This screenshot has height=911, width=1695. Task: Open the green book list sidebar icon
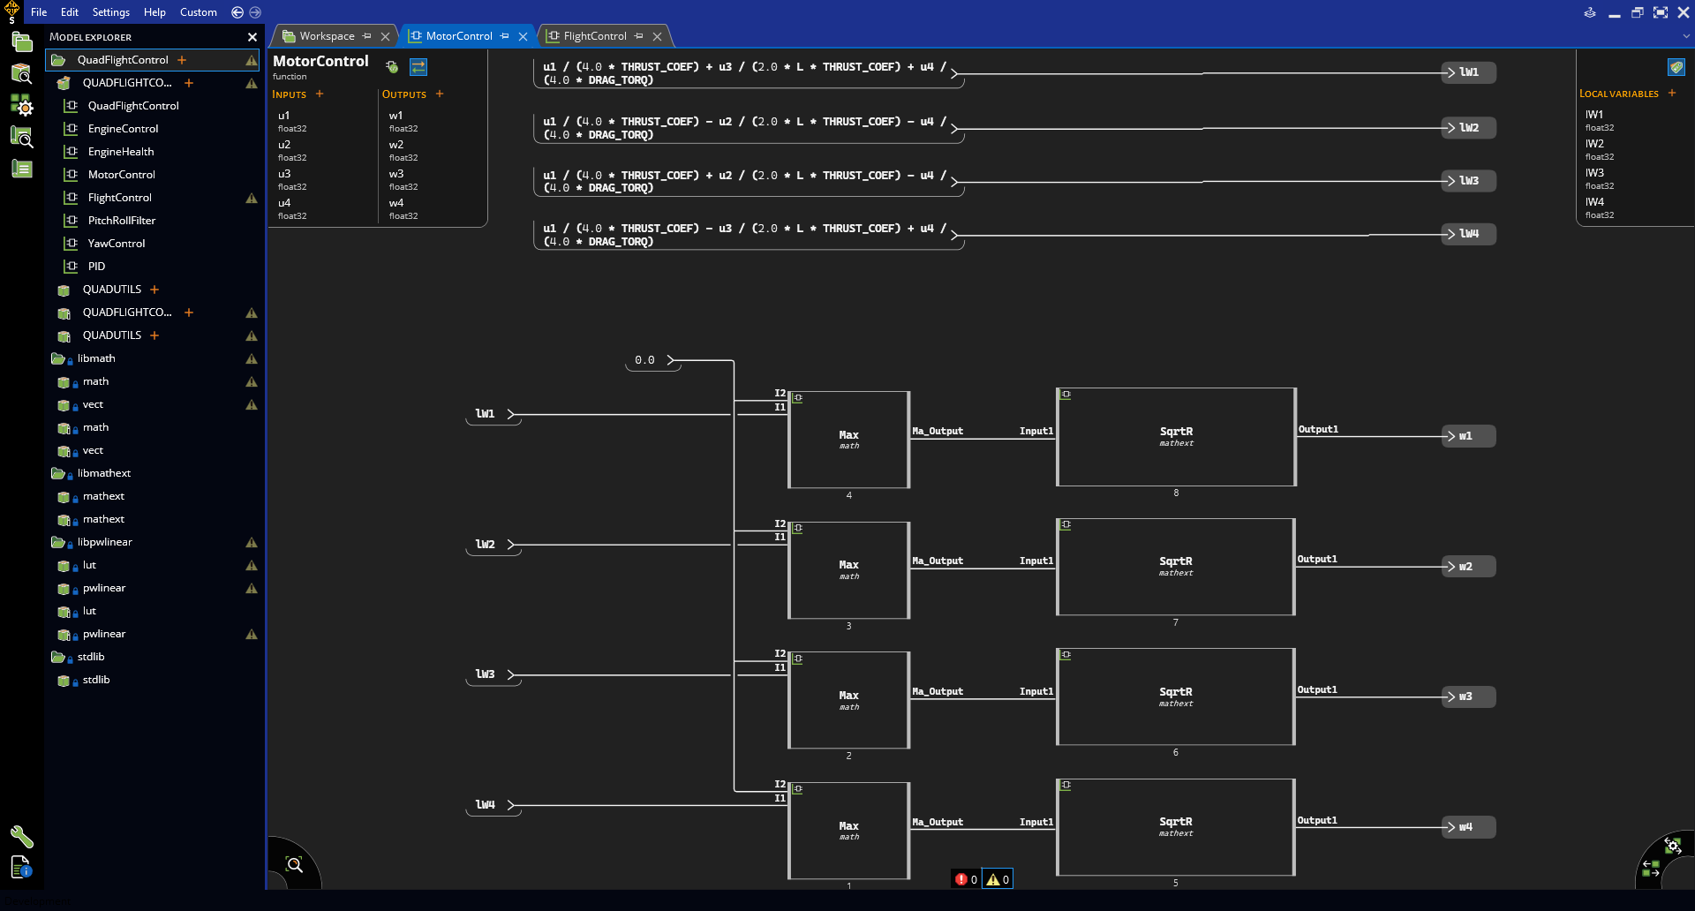pyautogui.click(x=22, y=169)
